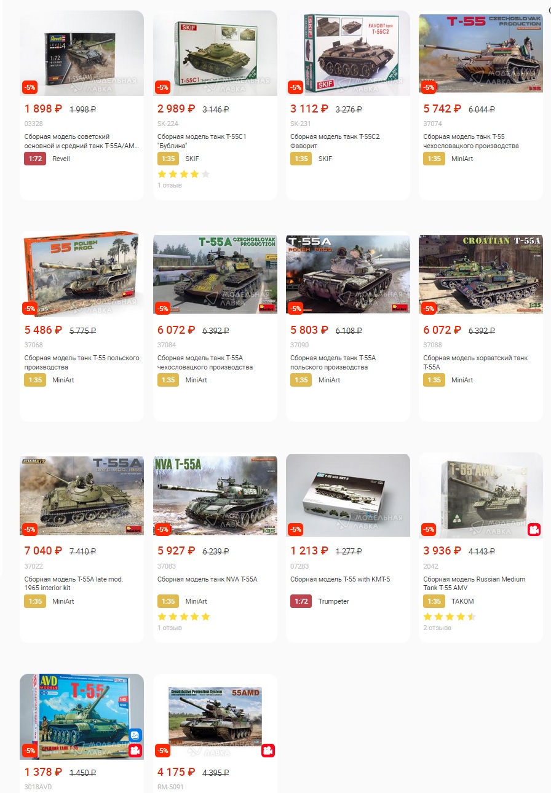Click the video icon on 55AMD product image

click(268, 751)
